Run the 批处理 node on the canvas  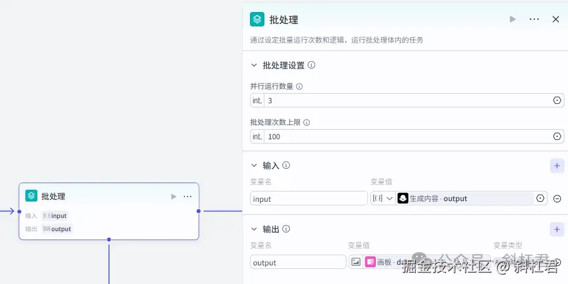click(x=173, y=196)
